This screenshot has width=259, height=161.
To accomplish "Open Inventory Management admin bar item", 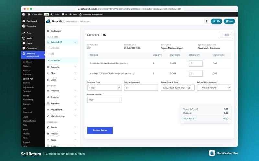I will pos(91,14).
